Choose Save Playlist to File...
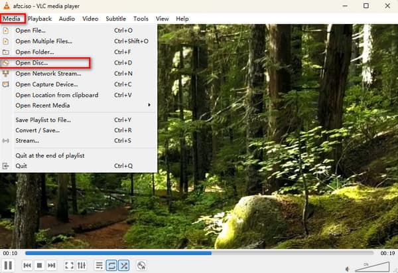This screenshot has width=398, height=273. tap(78, 120)
